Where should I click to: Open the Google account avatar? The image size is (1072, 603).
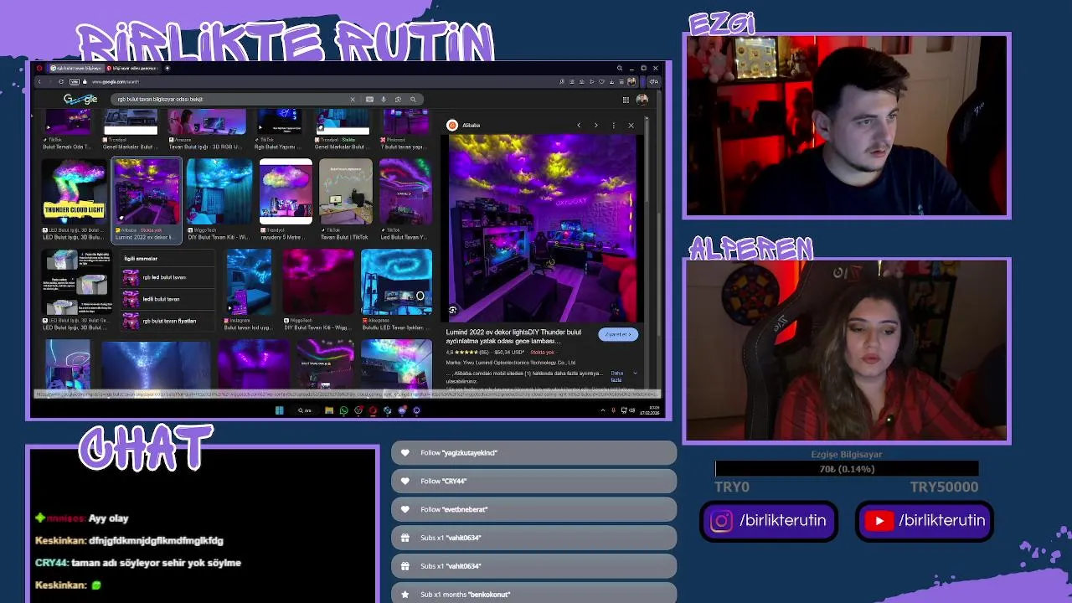click(642, 99)
